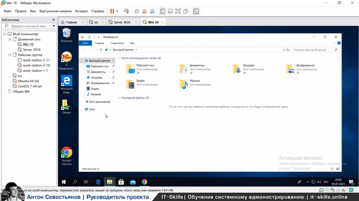Open the snapshot manager icon

152,11
